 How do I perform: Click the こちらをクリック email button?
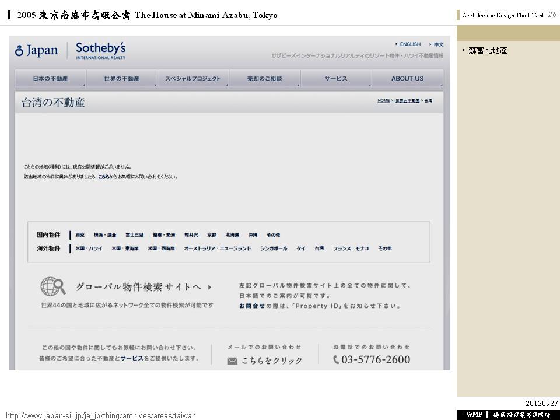click(x=272, y=360)
